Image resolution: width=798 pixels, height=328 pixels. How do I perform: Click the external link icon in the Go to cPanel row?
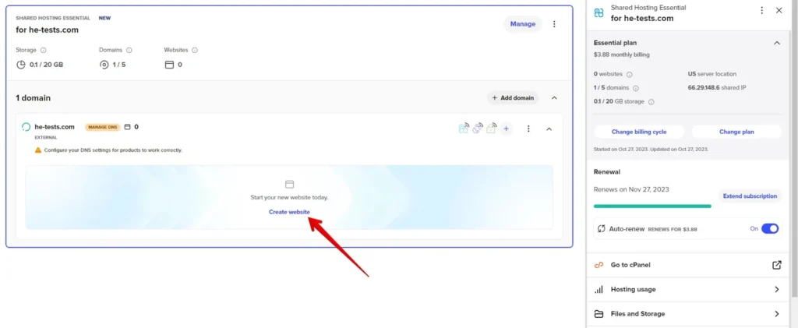click(777, 265)
